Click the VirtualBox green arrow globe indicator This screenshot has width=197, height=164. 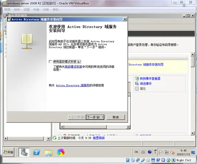point(168,160)
